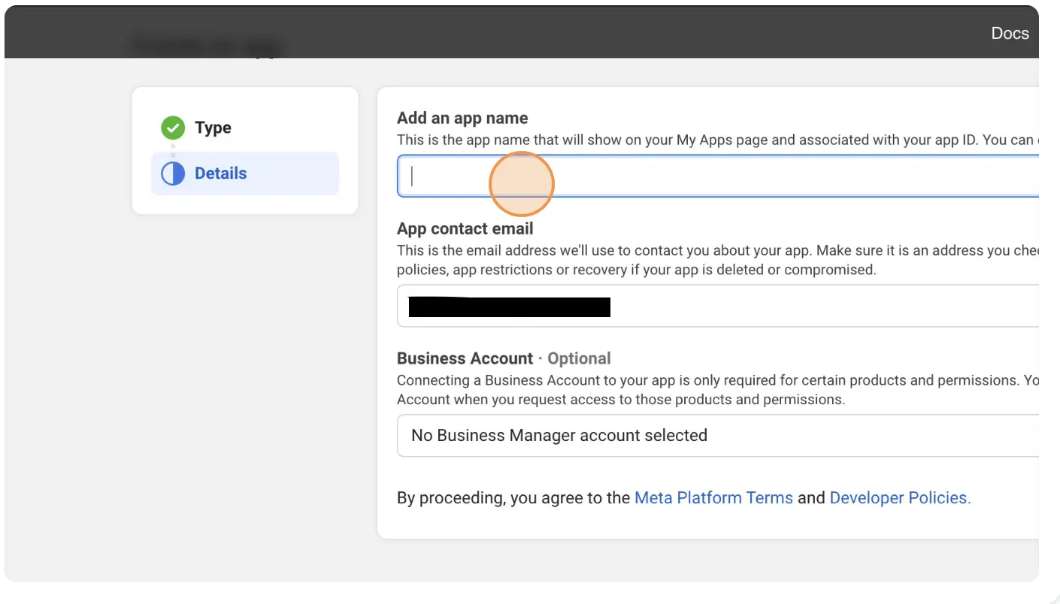Screen dimensions: 1060x604
Task: Focus the app name text field
Action: point(718,176)
